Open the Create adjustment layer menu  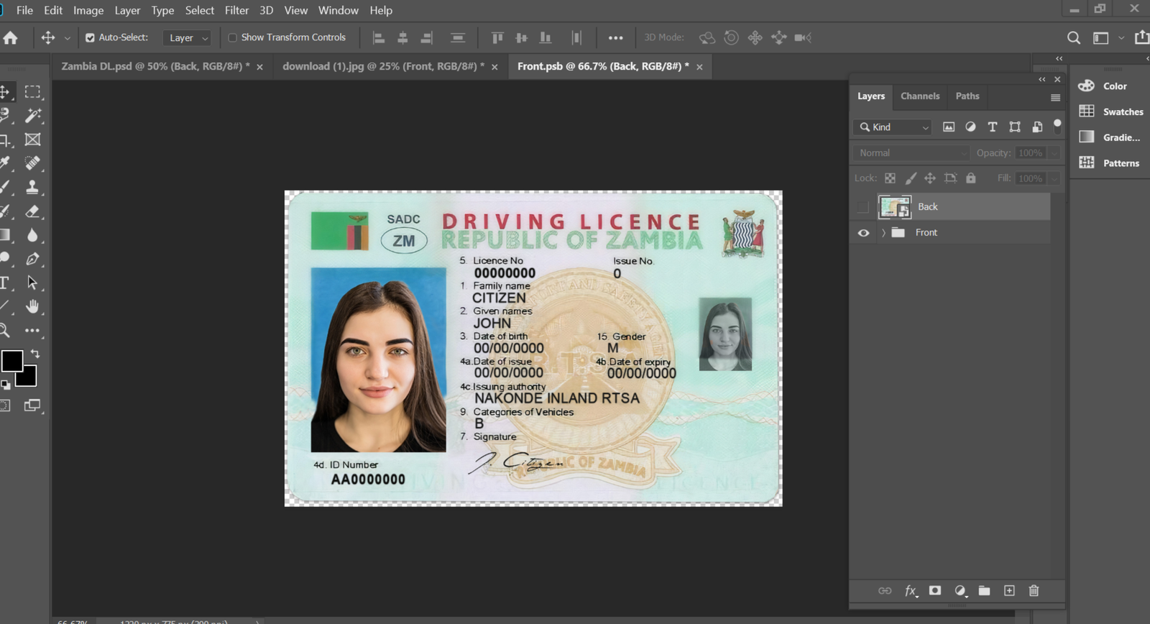click(960, 591)
